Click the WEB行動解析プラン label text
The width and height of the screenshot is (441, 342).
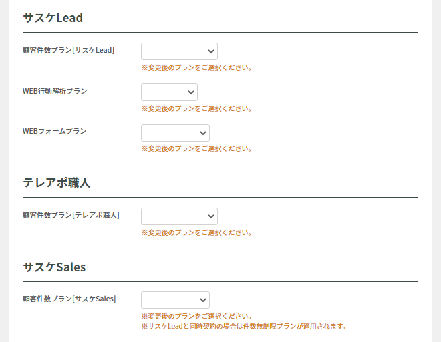(55, 91)
